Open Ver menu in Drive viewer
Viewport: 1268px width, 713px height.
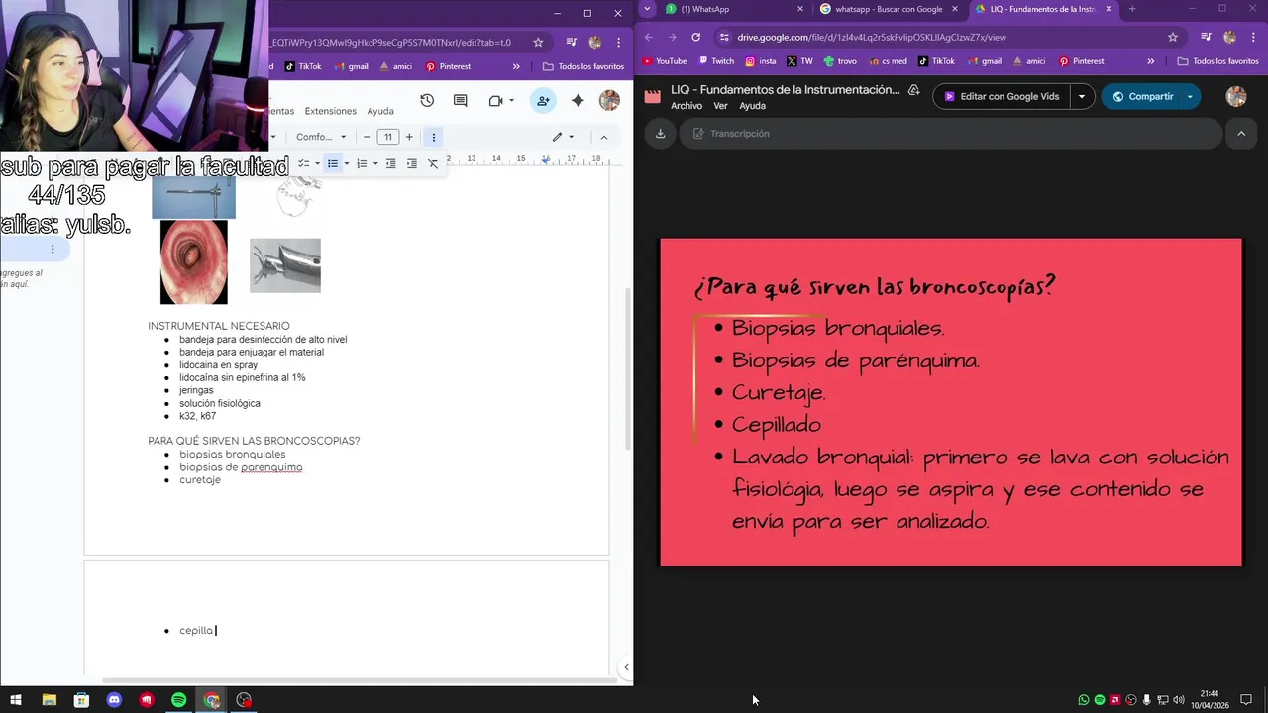(720, 106)
